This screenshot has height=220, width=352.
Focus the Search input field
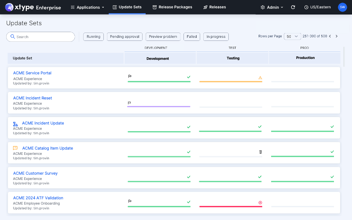tap(40, 37)
